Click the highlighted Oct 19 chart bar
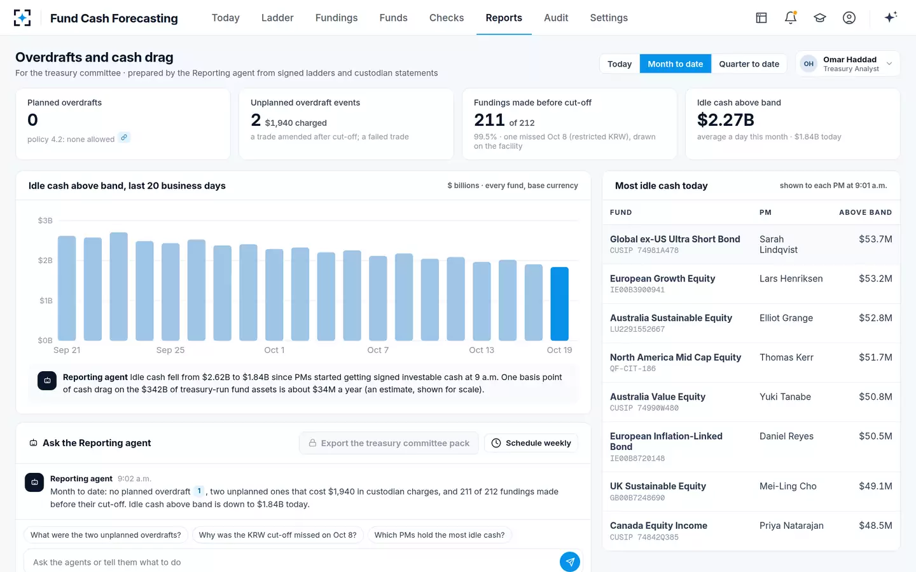Viewport: 916px width, 572px height. (x=559, y=304)
